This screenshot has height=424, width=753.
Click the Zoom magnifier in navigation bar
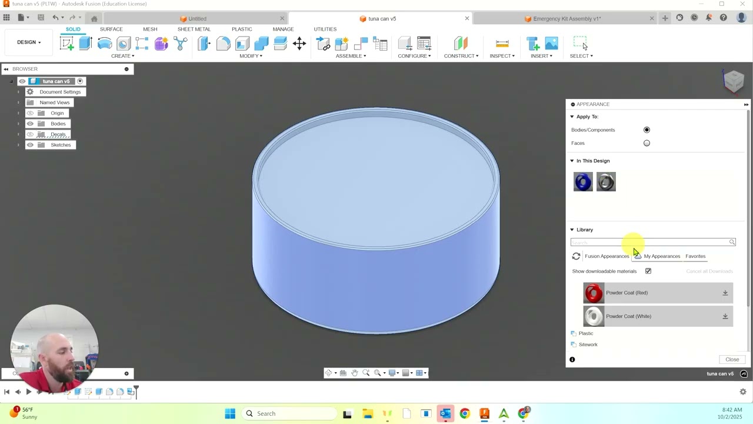pos(366,373)
